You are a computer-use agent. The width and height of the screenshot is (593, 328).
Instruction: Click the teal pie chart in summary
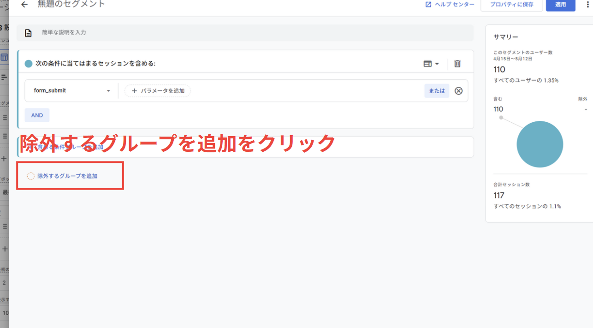[x=540, y=144]
